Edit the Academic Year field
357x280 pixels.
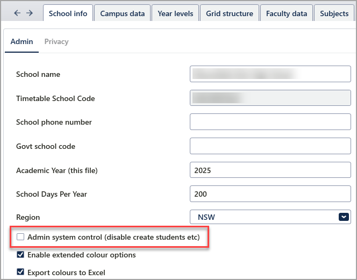pos(270,170)
